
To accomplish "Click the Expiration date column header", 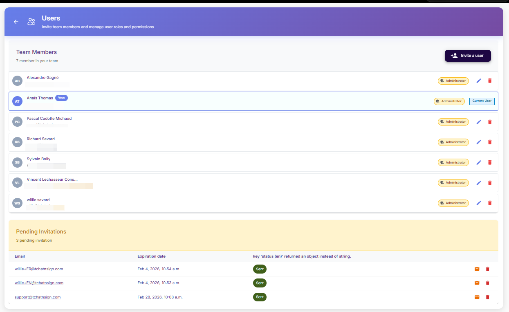I will [152, 256].
